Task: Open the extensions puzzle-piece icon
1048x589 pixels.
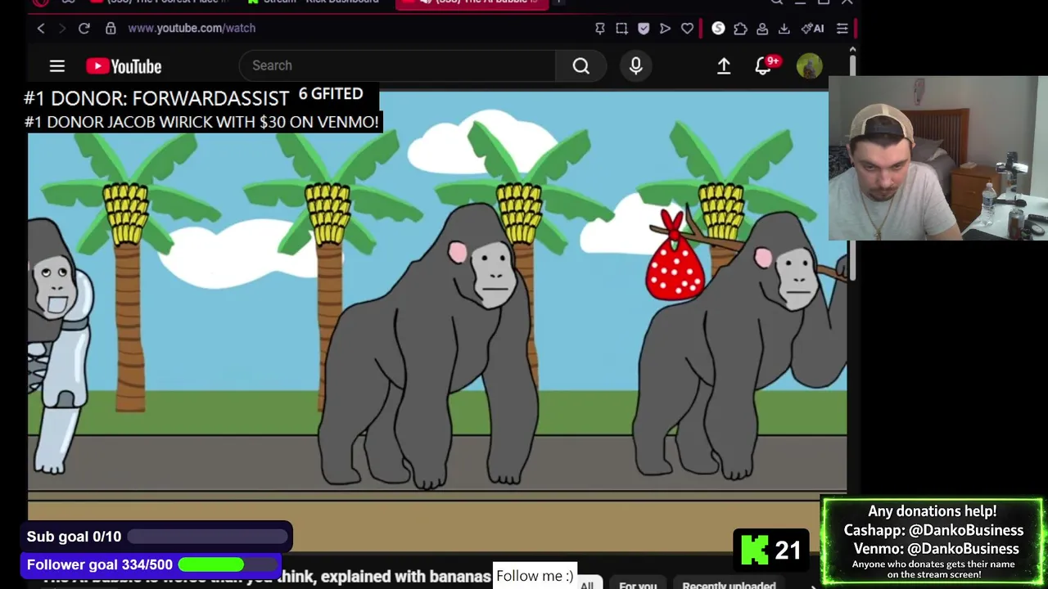Action: click(740, 29)
